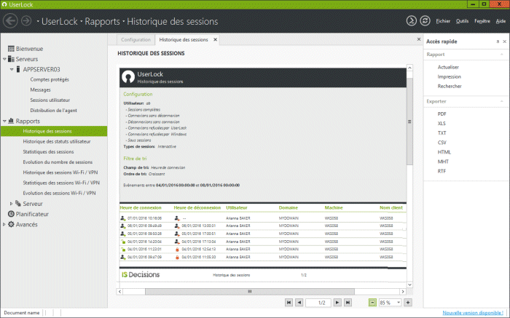The height and width of the screenshot is (318, 510).
Task: Collapse the Rapports tree node
Action: click(4, 121)
